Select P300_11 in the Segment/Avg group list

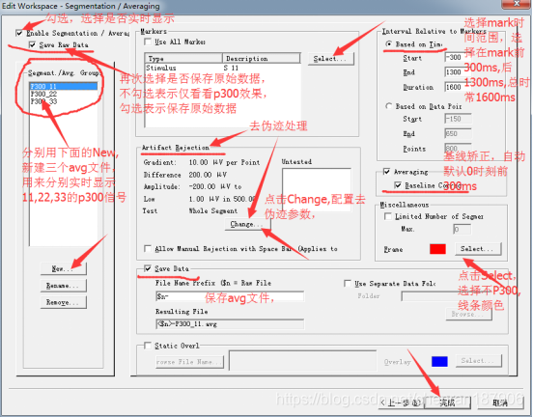click(64, 86)
